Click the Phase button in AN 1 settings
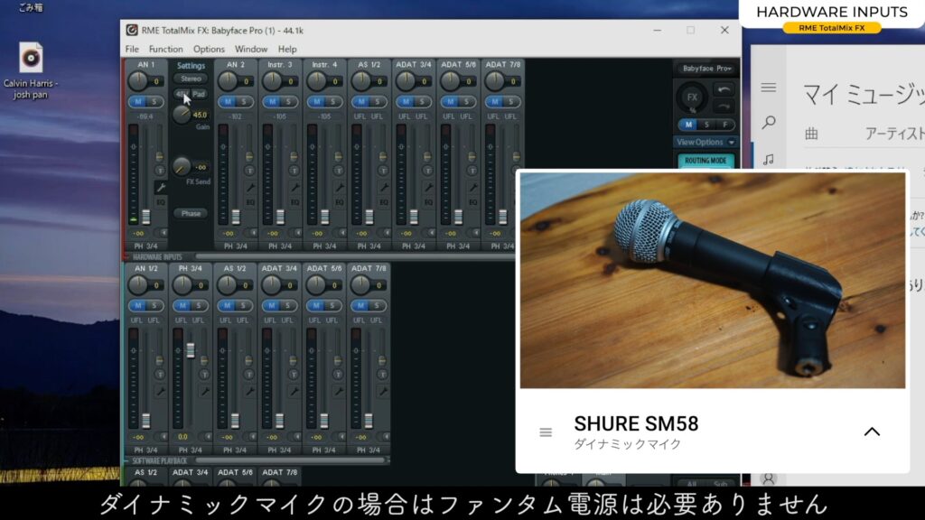 tap(191, 213)
